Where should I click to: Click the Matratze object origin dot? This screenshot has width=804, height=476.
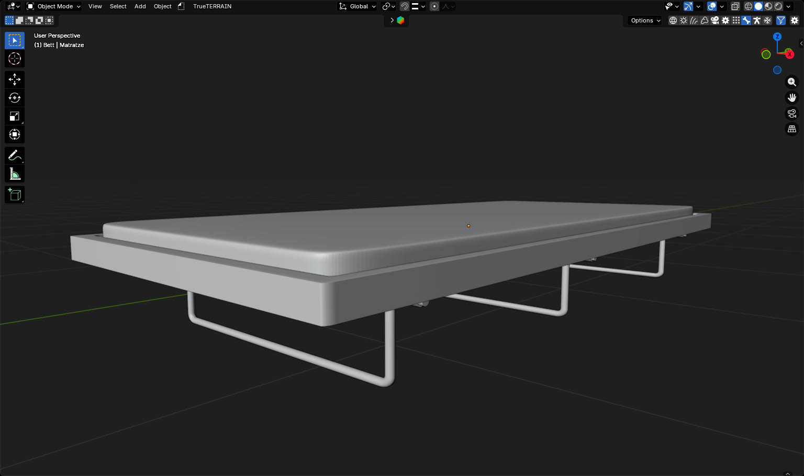pos(468,226)
